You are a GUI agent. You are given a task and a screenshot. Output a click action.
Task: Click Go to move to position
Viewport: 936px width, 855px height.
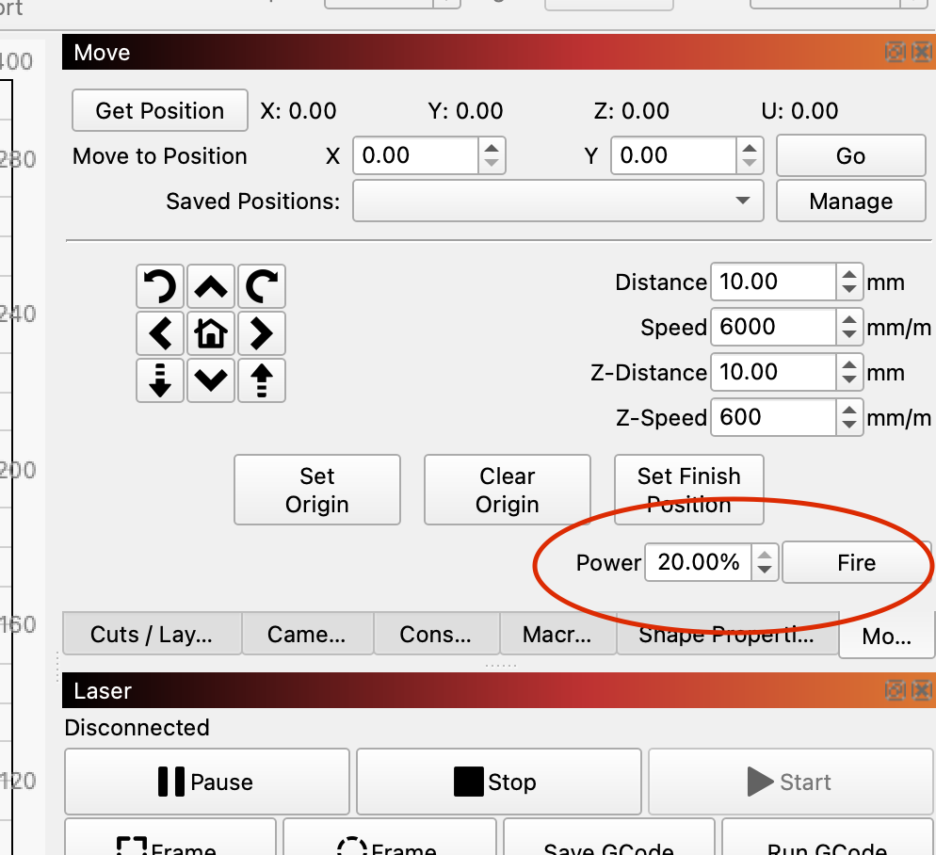tap(850, 156)
